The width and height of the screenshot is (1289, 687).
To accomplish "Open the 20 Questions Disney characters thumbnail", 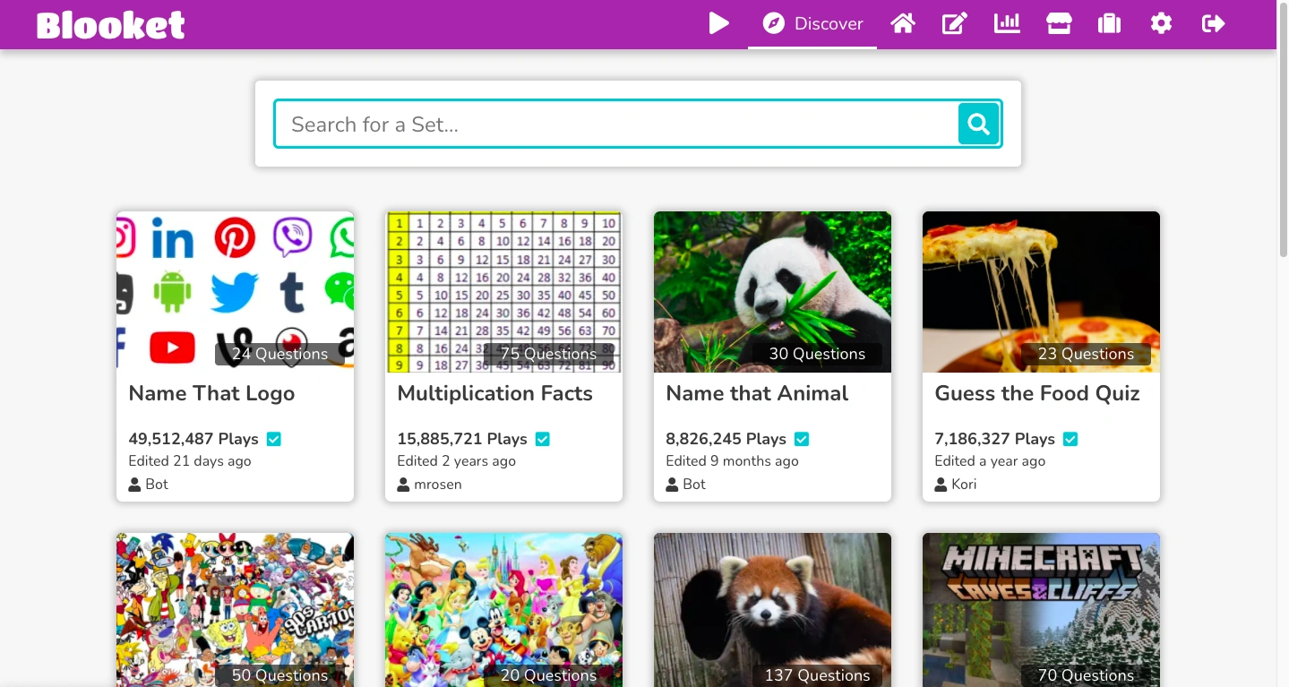I will [503, 610].
